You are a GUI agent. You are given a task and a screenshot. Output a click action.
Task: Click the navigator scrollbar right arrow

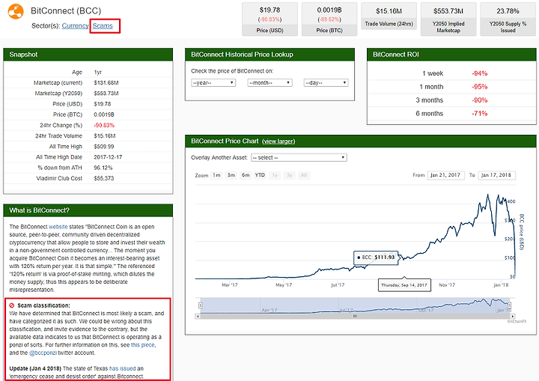pos(513,316)
